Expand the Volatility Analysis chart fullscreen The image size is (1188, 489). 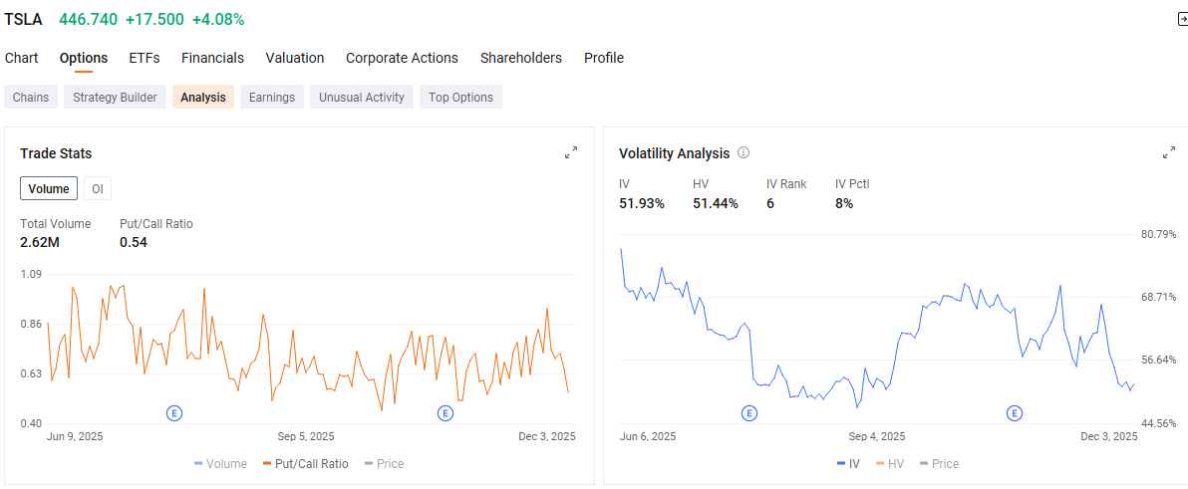(x=1169, y=153)
